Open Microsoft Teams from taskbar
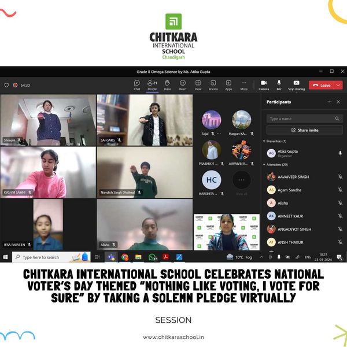 tap(111, 257)
